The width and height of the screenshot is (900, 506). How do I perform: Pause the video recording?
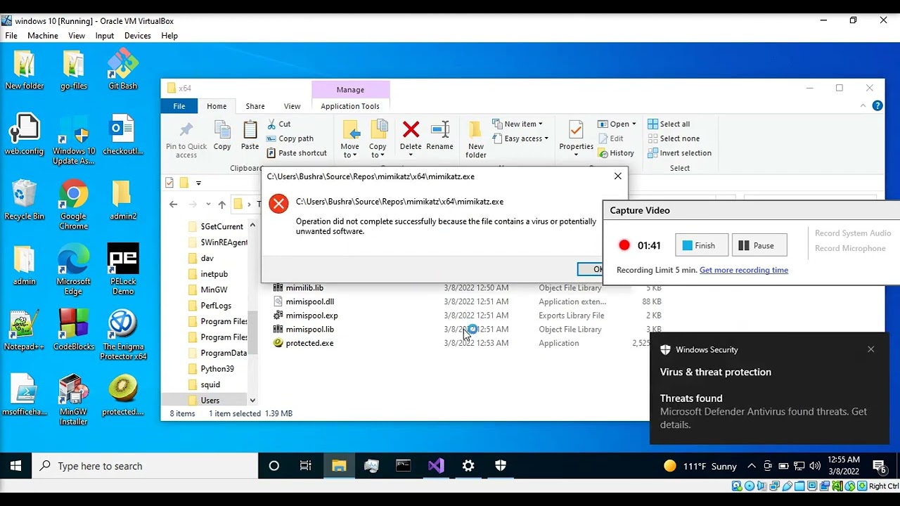pyautogui.click(x=759, y=245)
